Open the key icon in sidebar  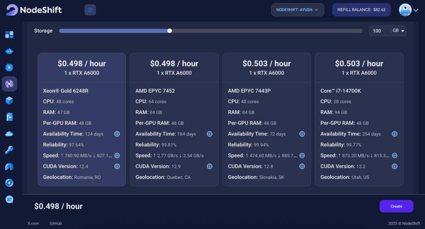point(9,150)
